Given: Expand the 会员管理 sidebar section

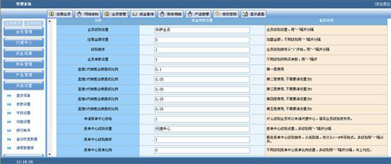Looking at the screenshot, I should point(24,32).
